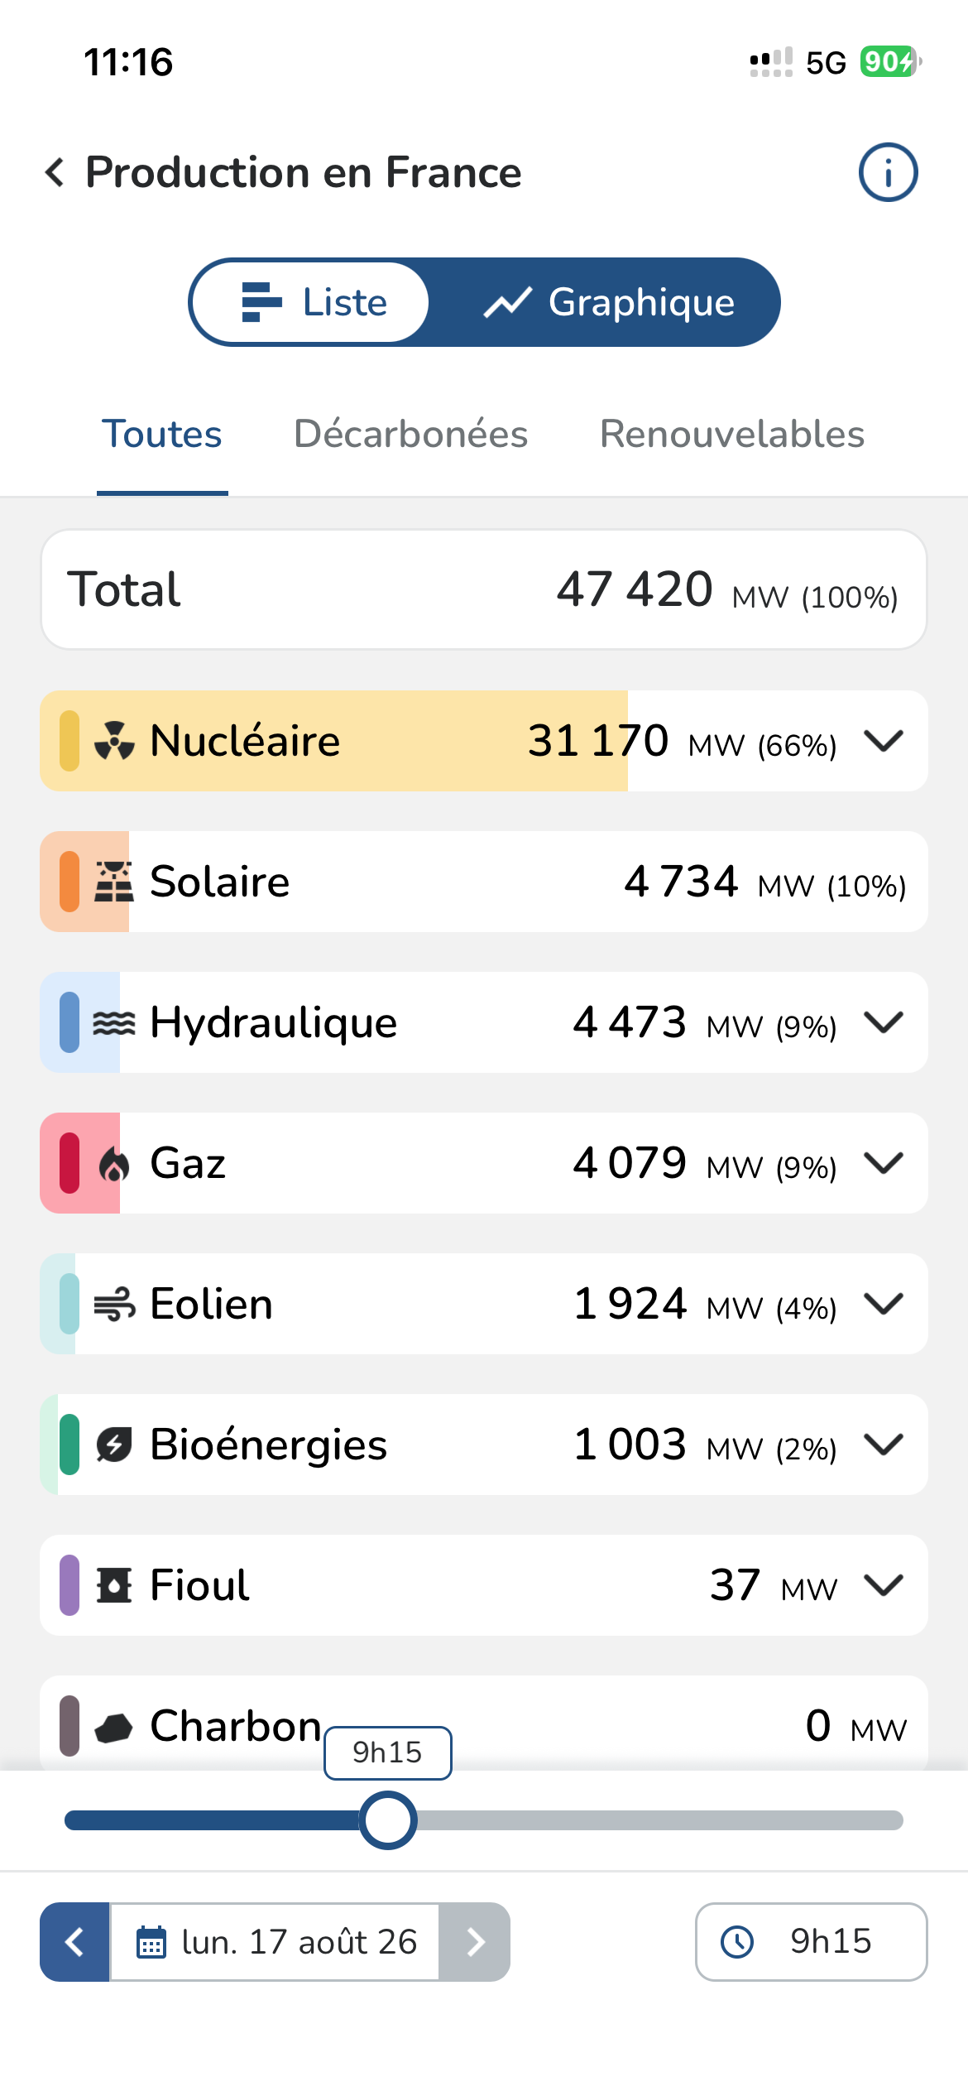The width and height of the screenshot is (968, 2096).
Task: Go to the previous day arrow button
Action: click(74, 1941)
